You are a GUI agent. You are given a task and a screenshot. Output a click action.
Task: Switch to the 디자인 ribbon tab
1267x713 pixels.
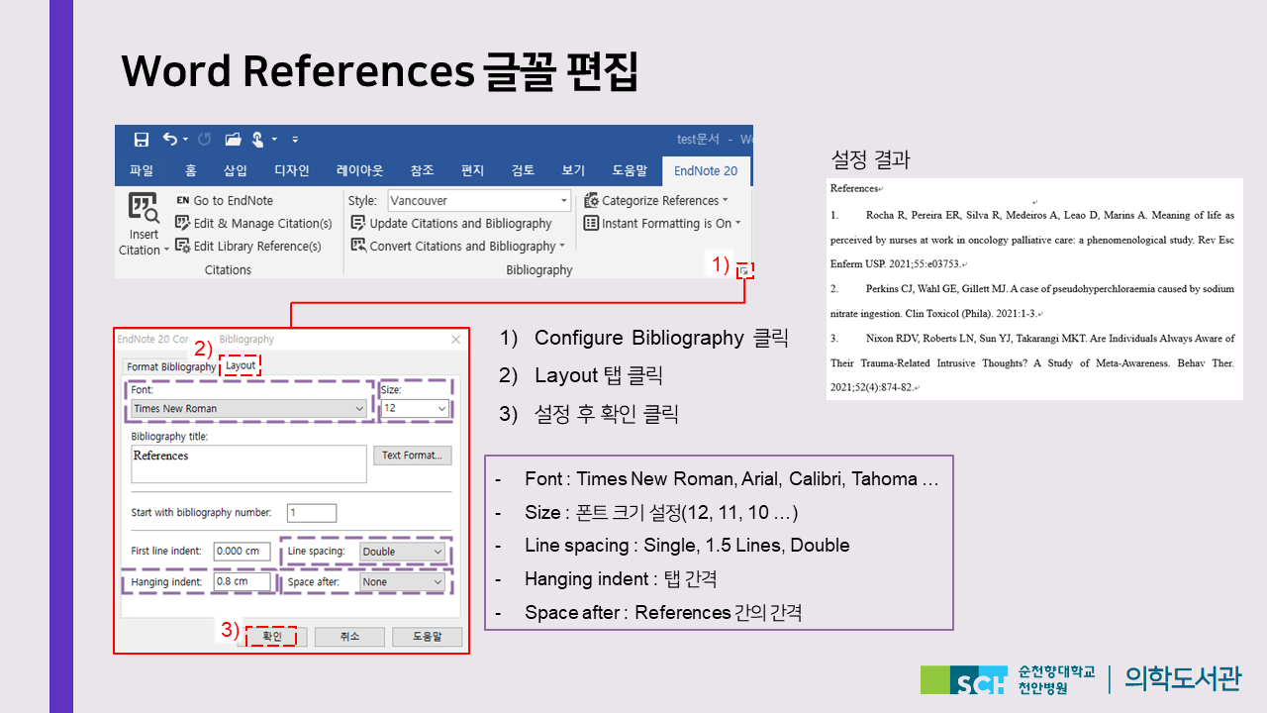coord(292,170)
